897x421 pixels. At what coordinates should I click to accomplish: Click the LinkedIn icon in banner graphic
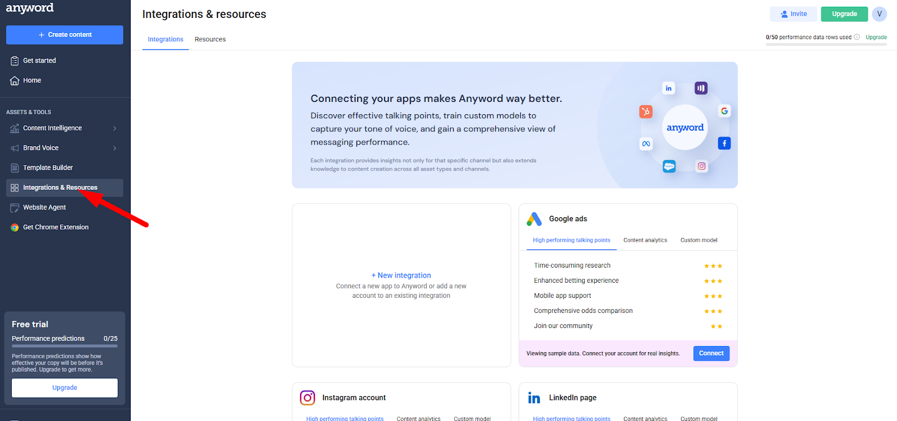tap(668, 88)
